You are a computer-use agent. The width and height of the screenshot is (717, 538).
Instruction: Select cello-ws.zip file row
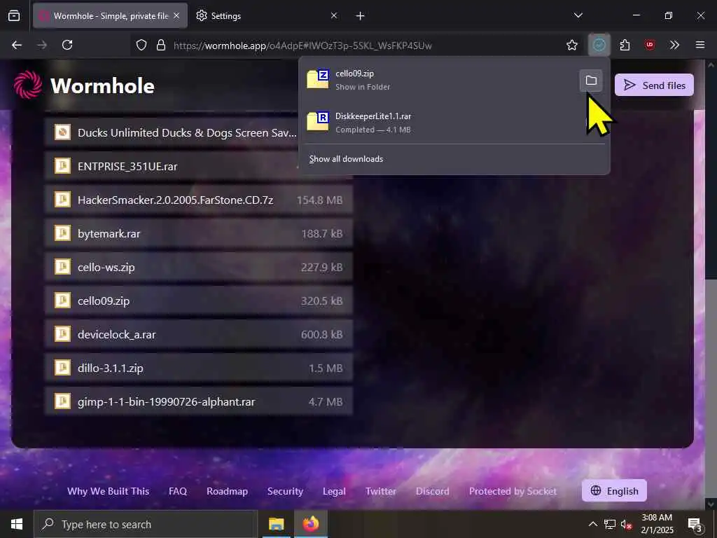click(199, 267)
